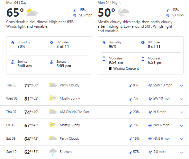Click the partly sunny icon next to 65°
This screenshot has height=159, width=189.
click(32, 12)
